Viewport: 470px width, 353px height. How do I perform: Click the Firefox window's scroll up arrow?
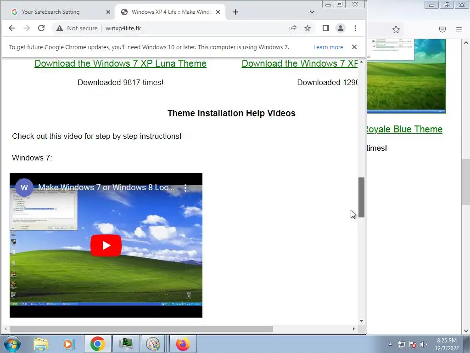(x=466, y=43)
